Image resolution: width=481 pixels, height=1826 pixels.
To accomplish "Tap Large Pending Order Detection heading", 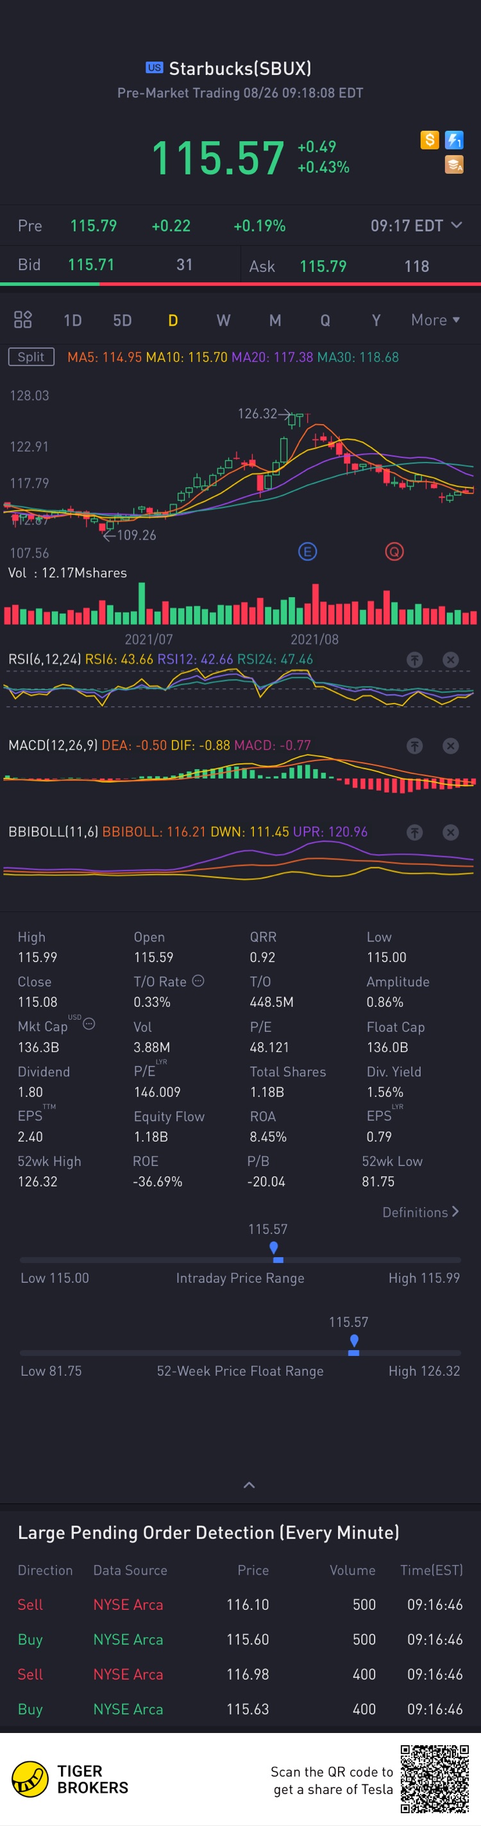I will [x=208, y=1532].
